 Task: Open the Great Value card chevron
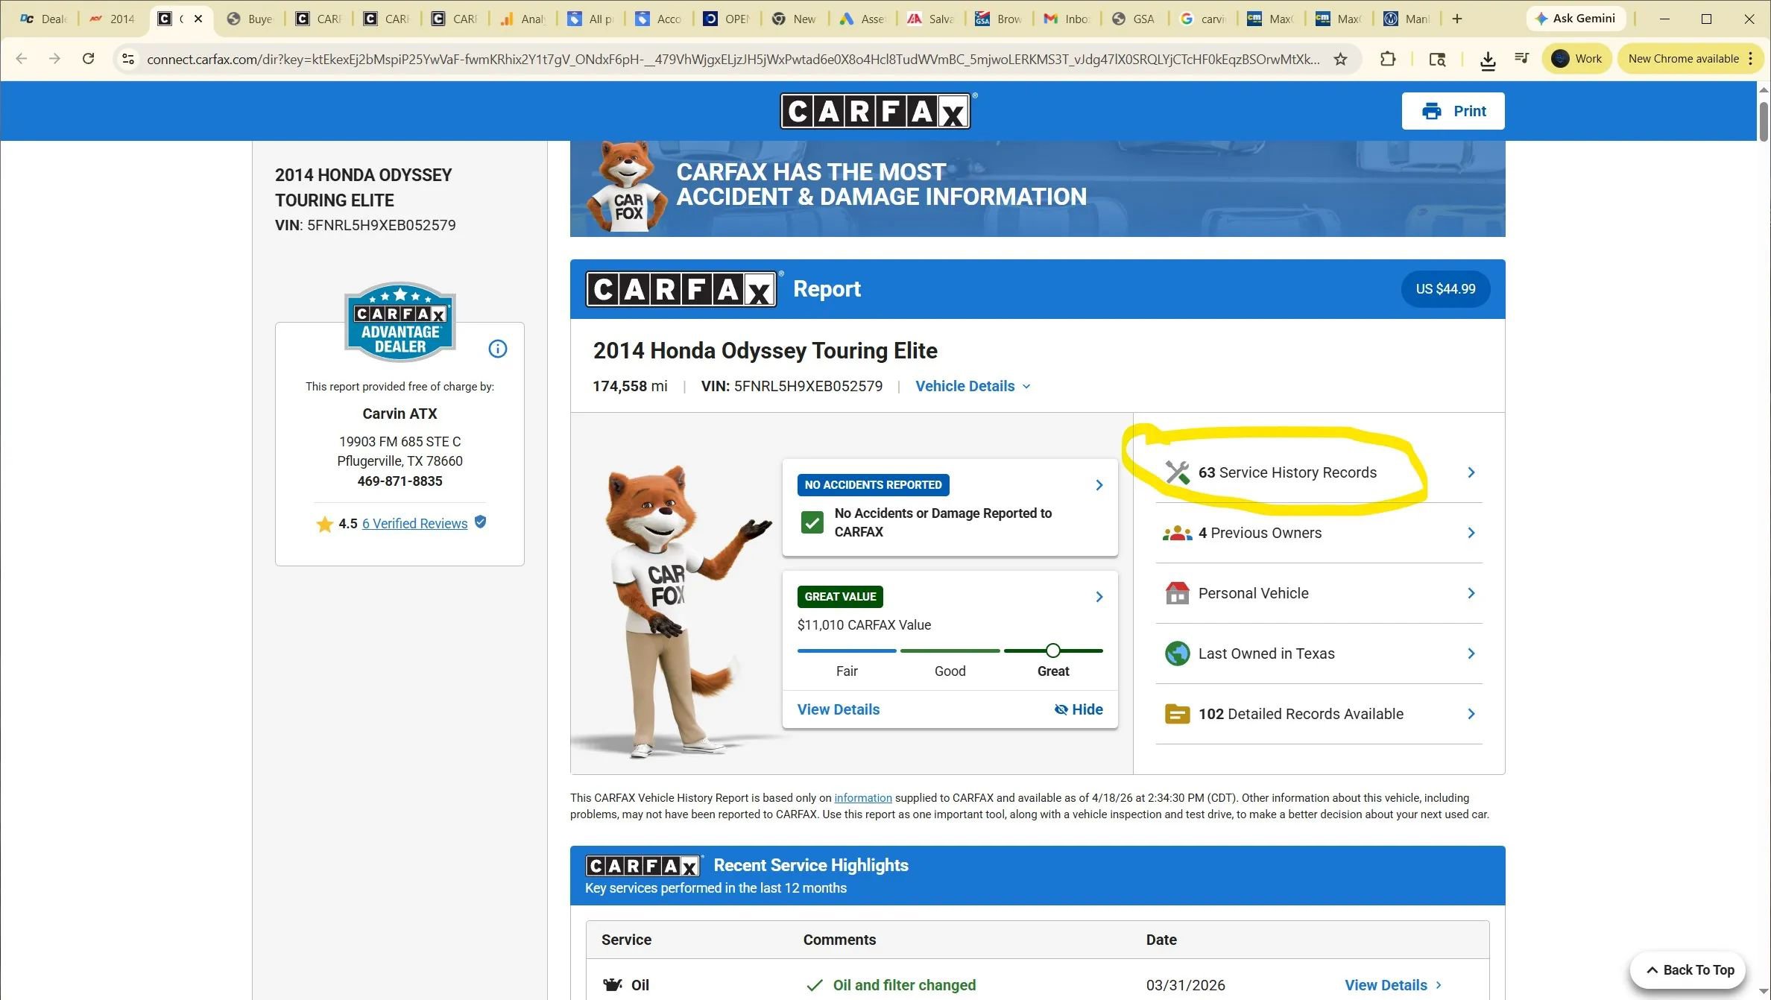[x=1099, y=597]
